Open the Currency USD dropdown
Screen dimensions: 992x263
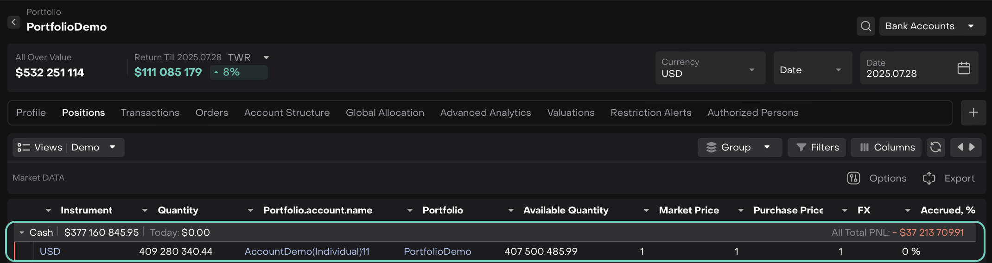(710, 68)
